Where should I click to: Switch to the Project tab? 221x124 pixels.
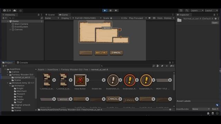point(8,63)
